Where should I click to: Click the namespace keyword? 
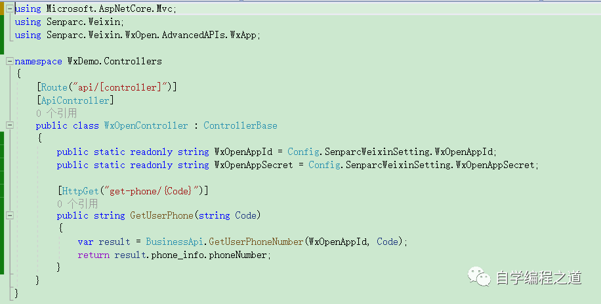coord(38,61)
